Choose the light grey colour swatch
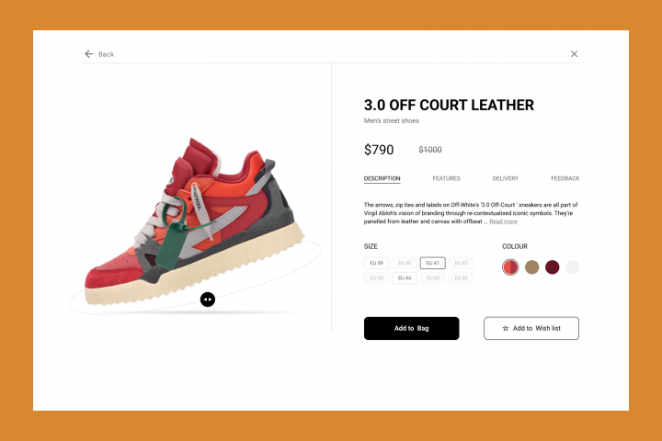 tap(572, 267)
